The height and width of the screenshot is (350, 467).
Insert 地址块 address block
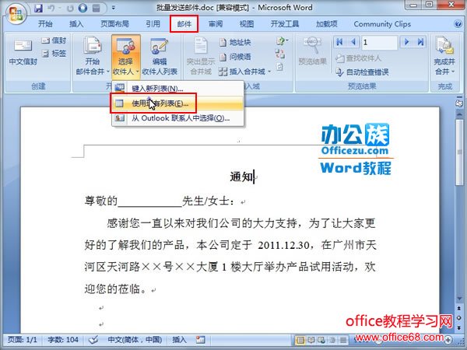tap(235, 43)
